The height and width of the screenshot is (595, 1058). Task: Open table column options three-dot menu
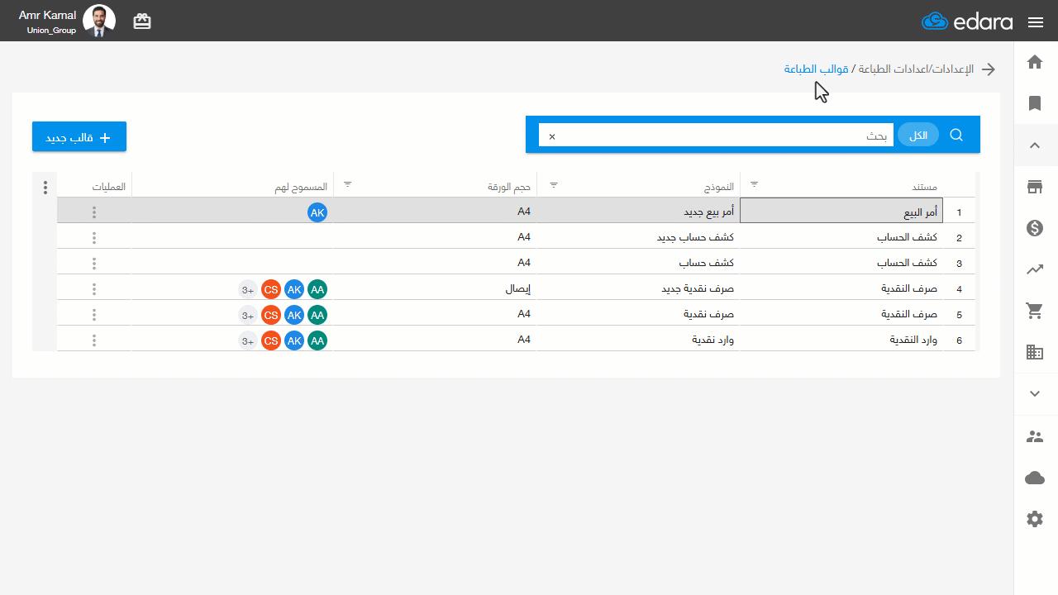pyautogui.click(x=45, y=188)
